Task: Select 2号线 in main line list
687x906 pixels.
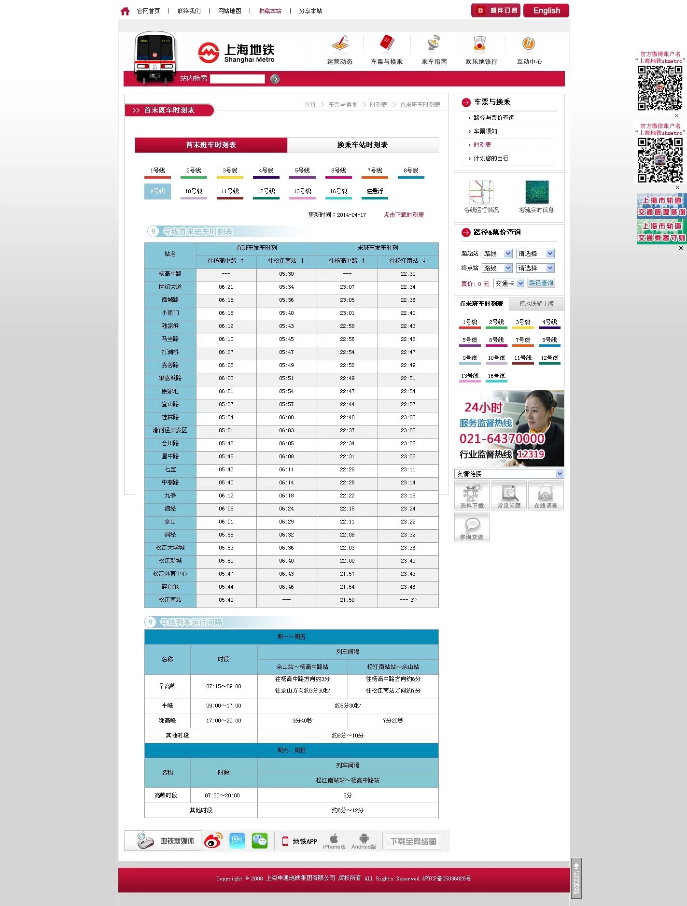Action: coord(194,171)
